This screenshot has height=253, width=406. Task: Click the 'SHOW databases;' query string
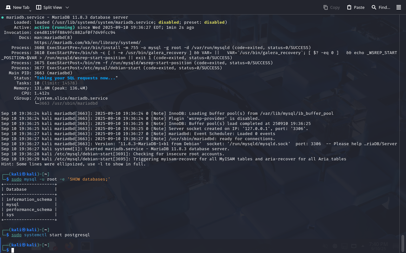click(89, 179)
